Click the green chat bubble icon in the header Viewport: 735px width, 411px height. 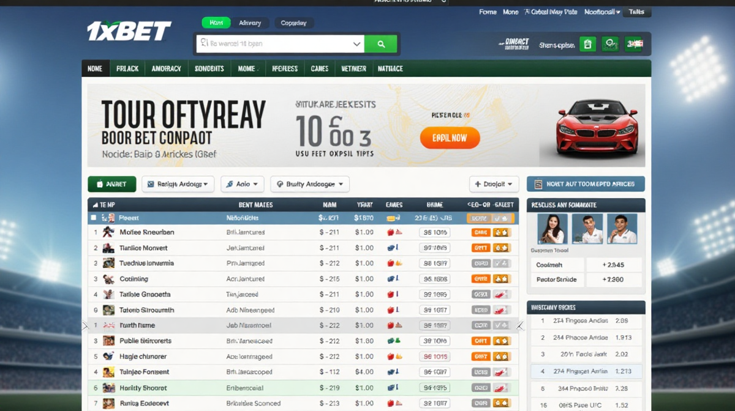coord(609,44)
